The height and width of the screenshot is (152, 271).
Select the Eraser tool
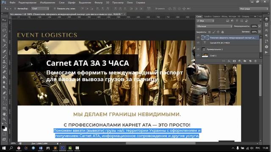4,72
